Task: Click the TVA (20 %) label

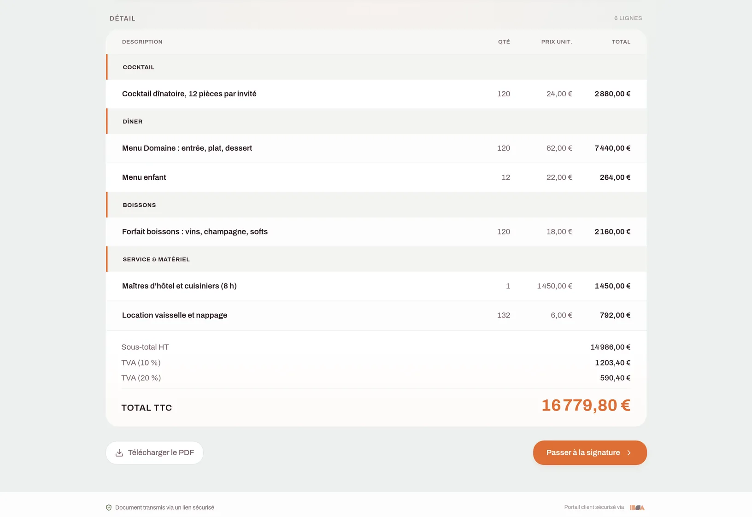Action: (x=141, y=378)
